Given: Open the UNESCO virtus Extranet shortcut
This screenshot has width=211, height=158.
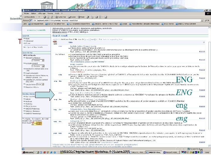Looking at the screenshot, I should (x=186, y=24).
